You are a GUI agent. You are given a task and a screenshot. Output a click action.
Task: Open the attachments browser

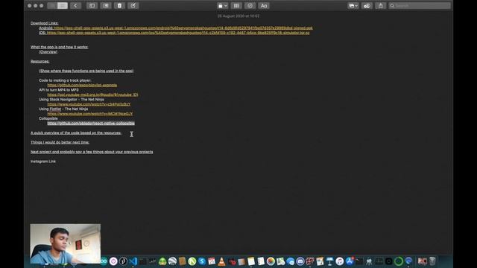tap(106, 5)
